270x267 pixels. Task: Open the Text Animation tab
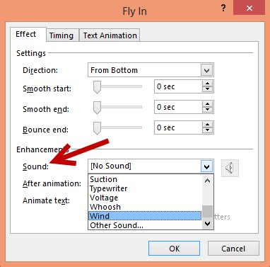point(110,35)
